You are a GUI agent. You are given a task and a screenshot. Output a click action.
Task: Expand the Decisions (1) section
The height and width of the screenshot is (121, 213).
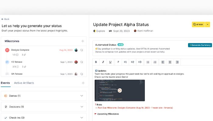pyautogui.click(x=82, y=106)
